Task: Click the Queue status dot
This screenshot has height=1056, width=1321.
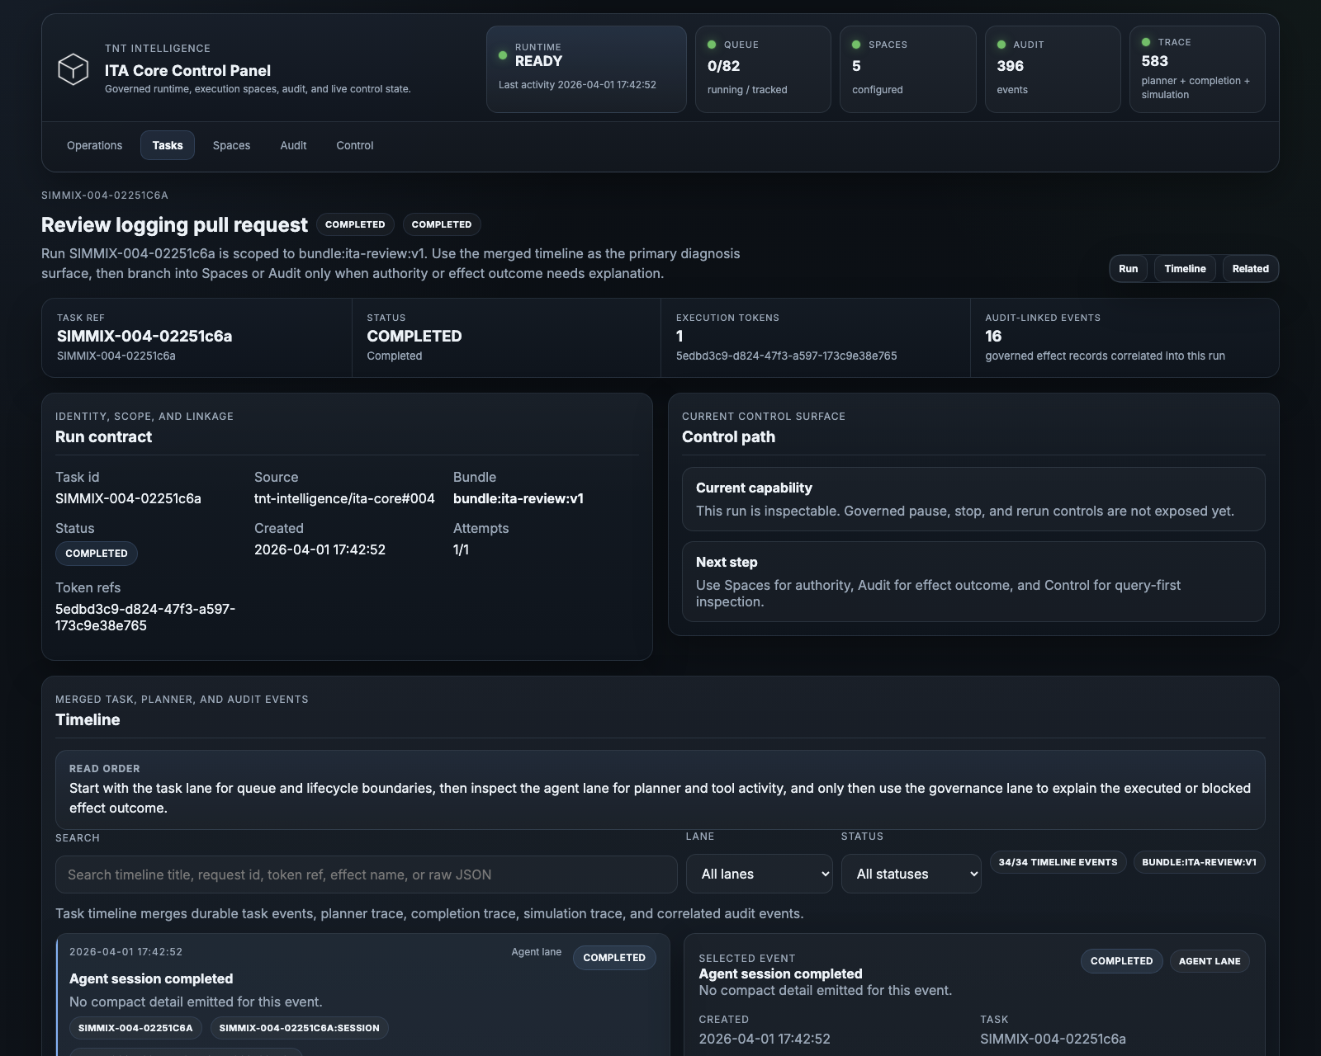Action: click(712, 44)
